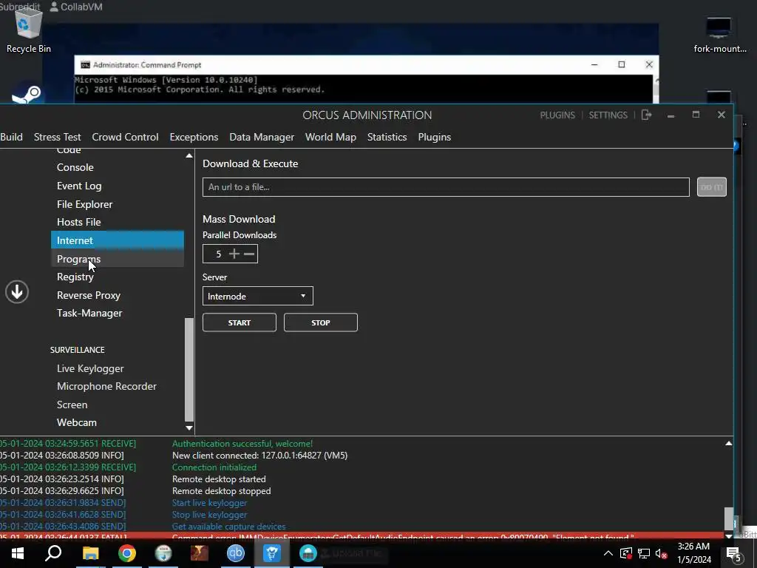This screenshot has height=568, width=757.
Task: Select Programs in the sidebar
Action: [x=118, y=259]
